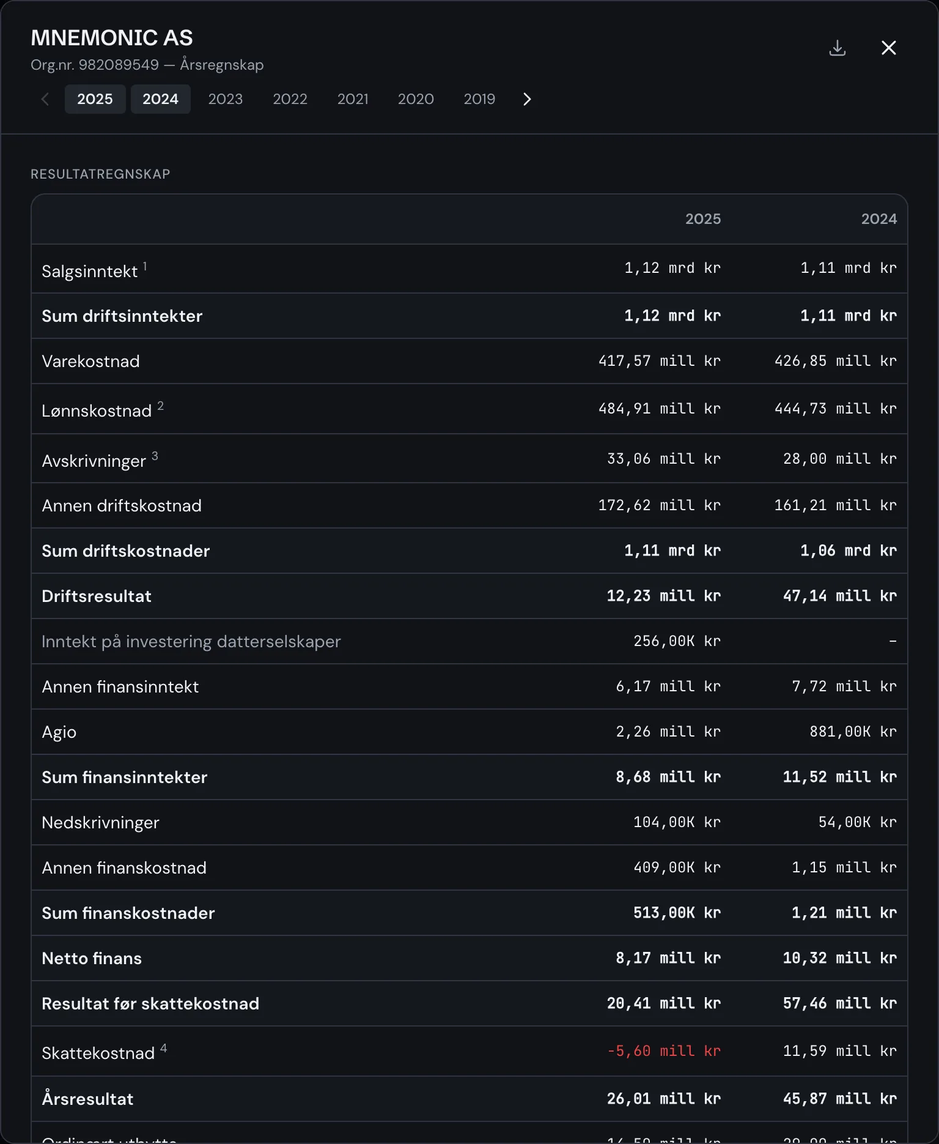Click the 256,00K kr value
The image size is (939, 1144).
pyautogui.click(x=677, y=641)
